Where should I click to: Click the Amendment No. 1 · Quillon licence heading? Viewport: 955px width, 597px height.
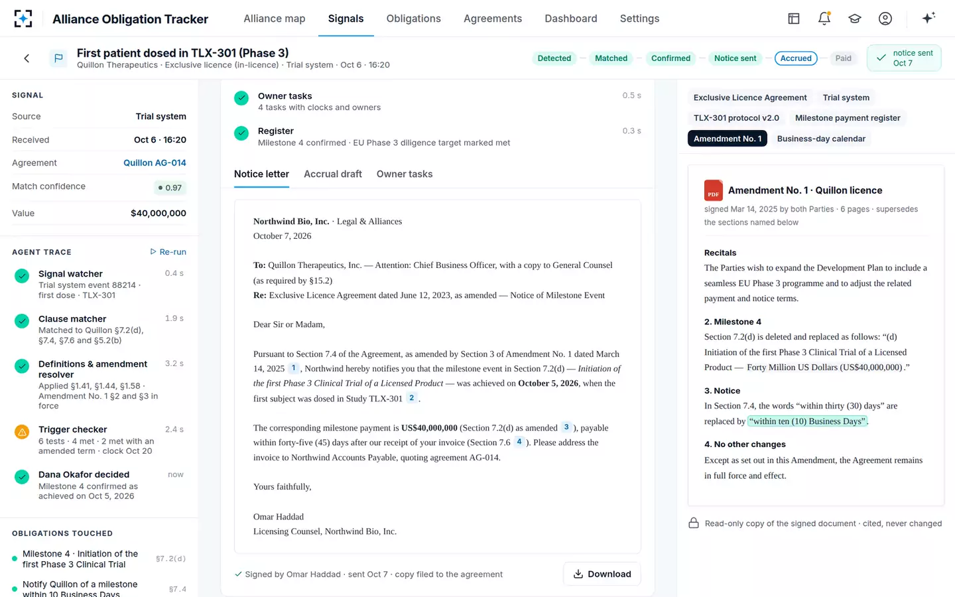pos(805,190)
